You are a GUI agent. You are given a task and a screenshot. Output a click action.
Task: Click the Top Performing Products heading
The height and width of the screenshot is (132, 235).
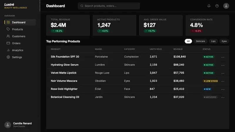63,41
